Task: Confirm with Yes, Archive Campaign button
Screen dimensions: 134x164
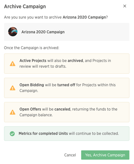Action: 105,155
